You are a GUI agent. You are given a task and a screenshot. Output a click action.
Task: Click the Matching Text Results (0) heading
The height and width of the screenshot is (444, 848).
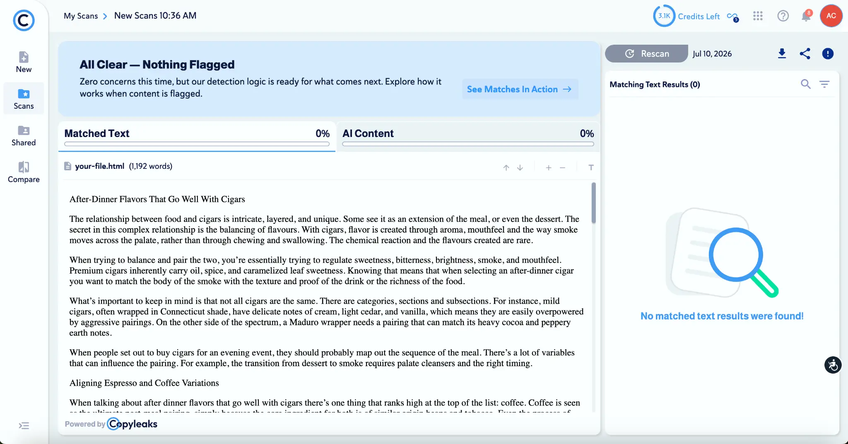click(x=655, y=84)
